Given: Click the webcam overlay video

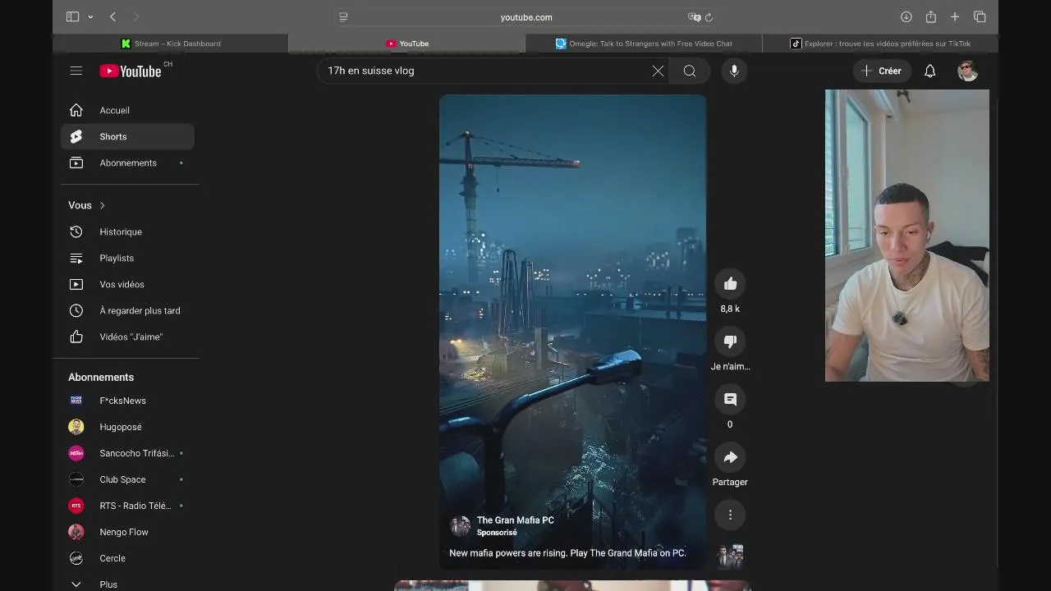Looking at the screenshot, I should (907, 236).
